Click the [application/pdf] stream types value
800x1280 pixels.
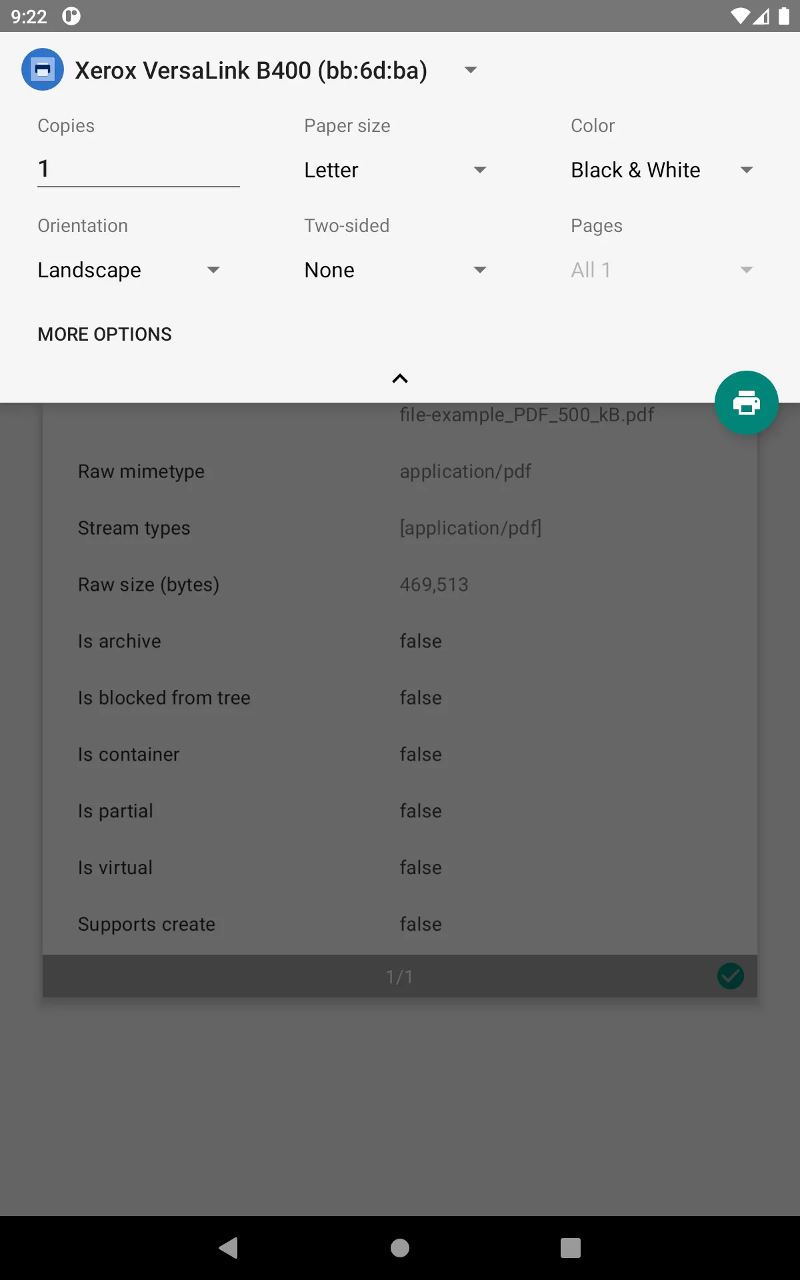click(470, 528)
